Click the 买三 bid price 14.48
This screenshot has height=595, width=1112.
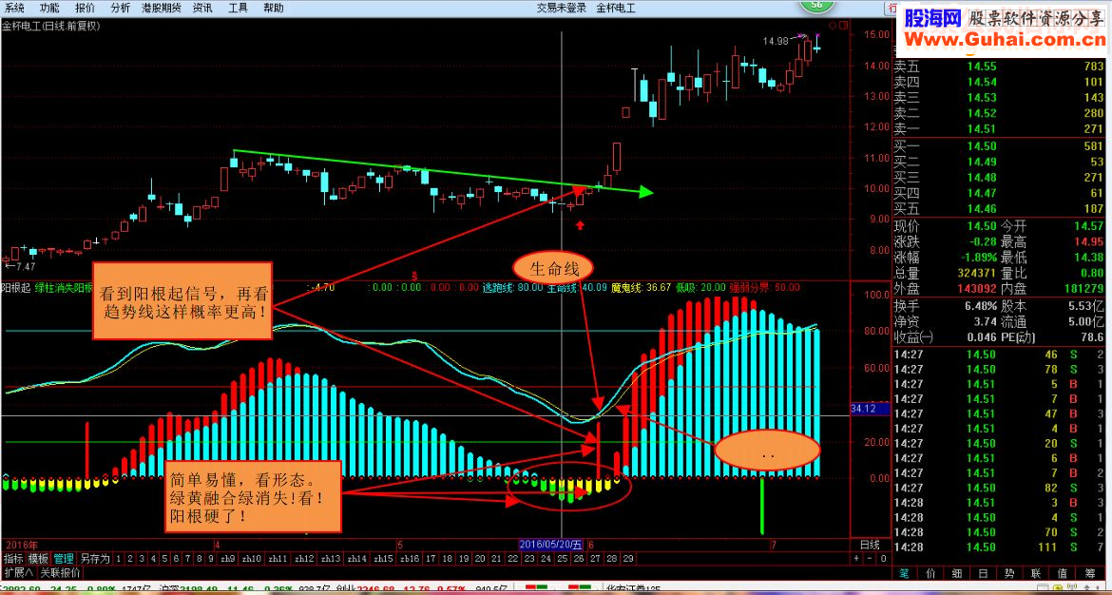(x=981, y=178)
